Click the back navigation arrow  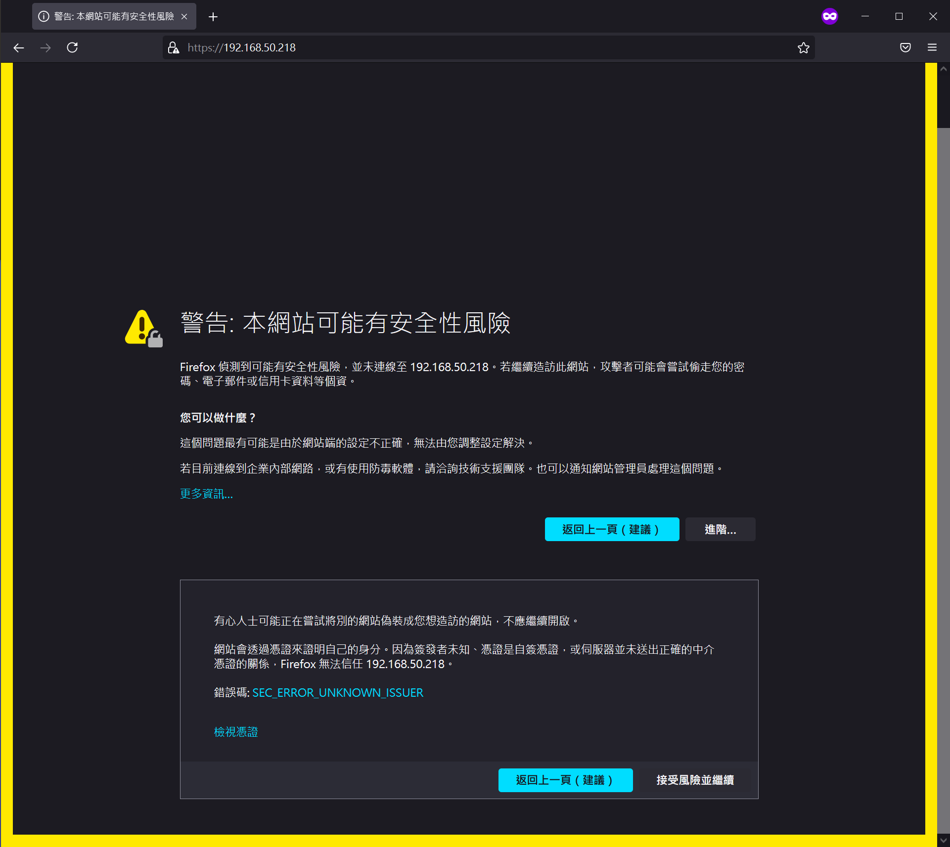[19, 47]
